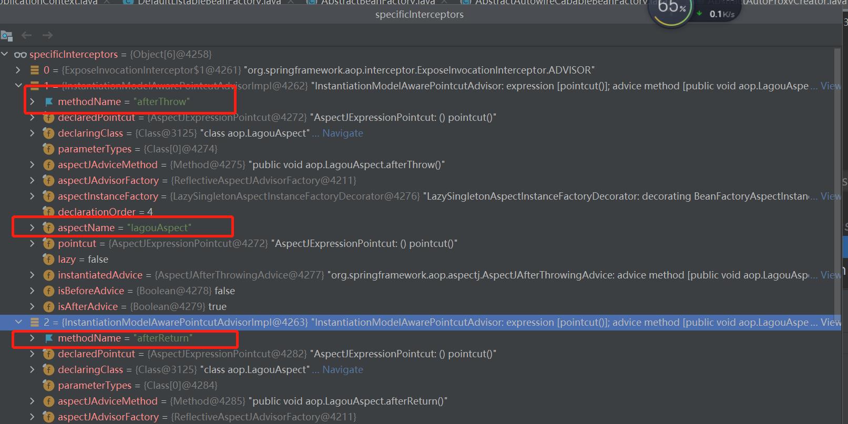The height and width of the screenshot is (424, 848).
Task: Click the 0.1K/s network speed indicator
Action: tap(717, 14)
